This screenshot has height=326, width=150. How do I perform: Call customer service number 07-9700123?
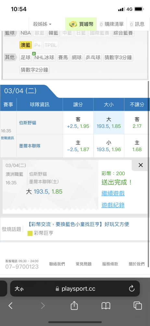click(22, 267)
